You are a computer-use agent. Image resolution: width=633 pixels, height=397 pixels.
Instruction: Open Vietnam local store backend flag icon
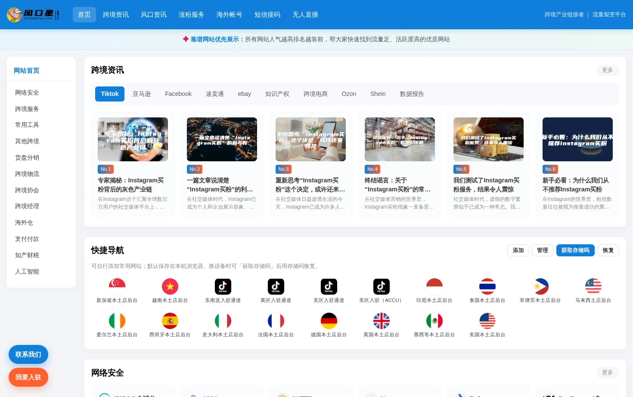coord(170,286)
